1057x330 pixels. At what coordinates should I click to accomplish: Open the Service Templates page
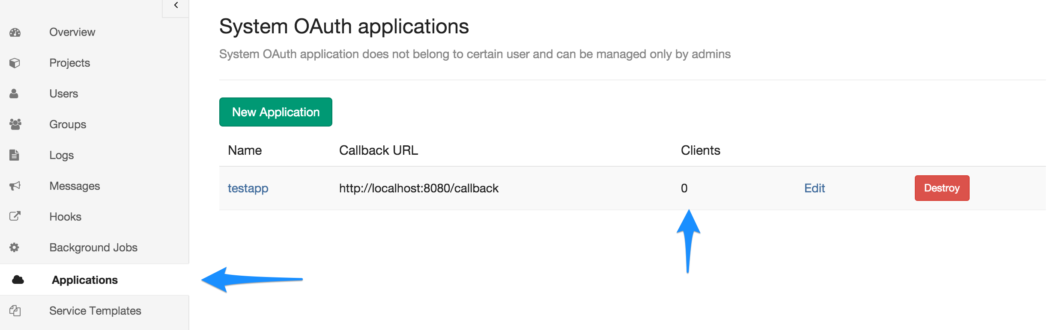point(95,311)
